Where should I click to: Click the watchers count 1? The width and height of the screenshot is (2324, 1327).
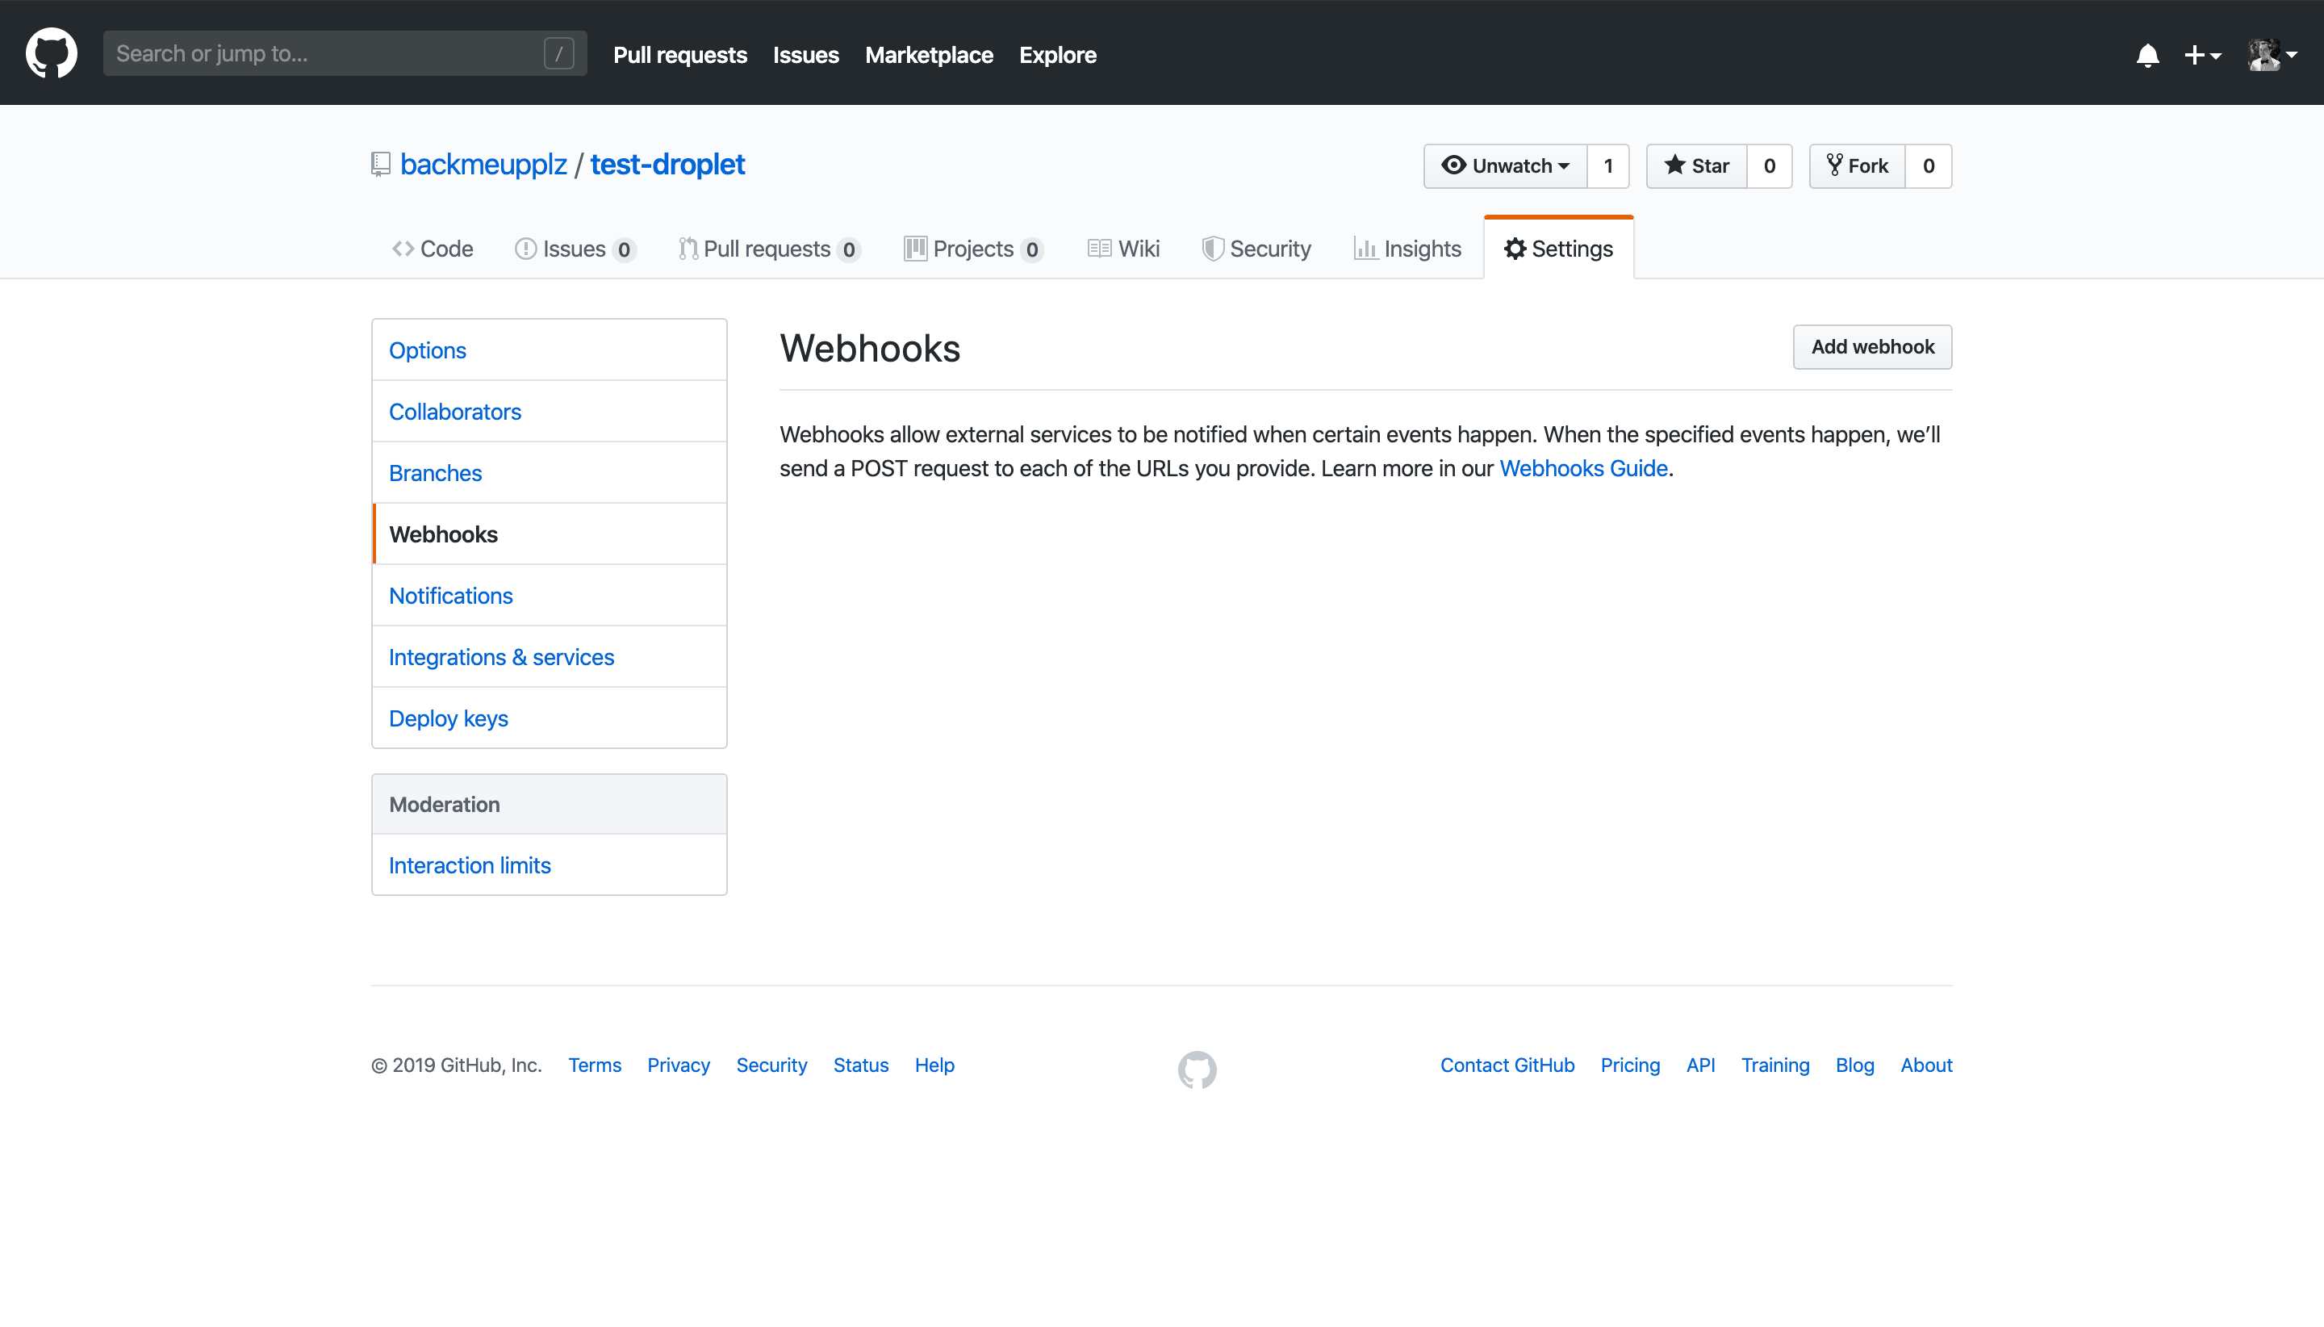1608,166
